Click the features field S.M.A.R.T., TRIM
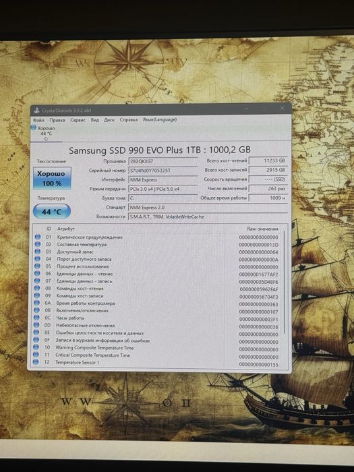The height and width of the screenshot is (472, 354). [208, 216]
